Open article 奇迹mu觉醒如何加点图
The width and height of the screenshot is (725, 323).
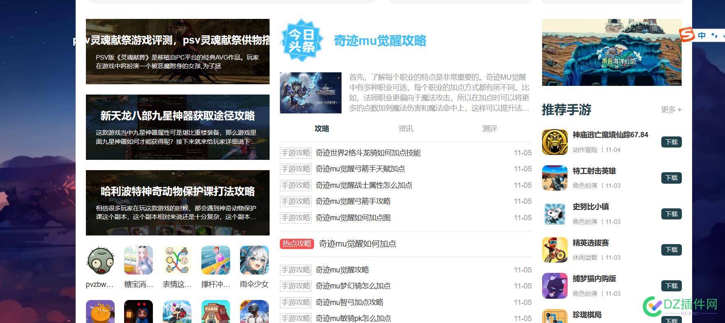click(353, 218)
